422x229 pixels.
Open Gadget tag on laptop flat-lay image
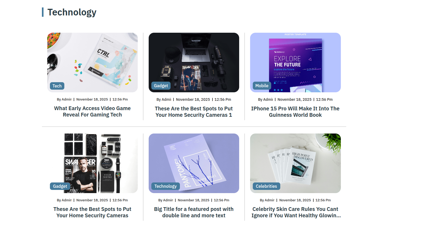pyautogui.click(x=161, y=86)
